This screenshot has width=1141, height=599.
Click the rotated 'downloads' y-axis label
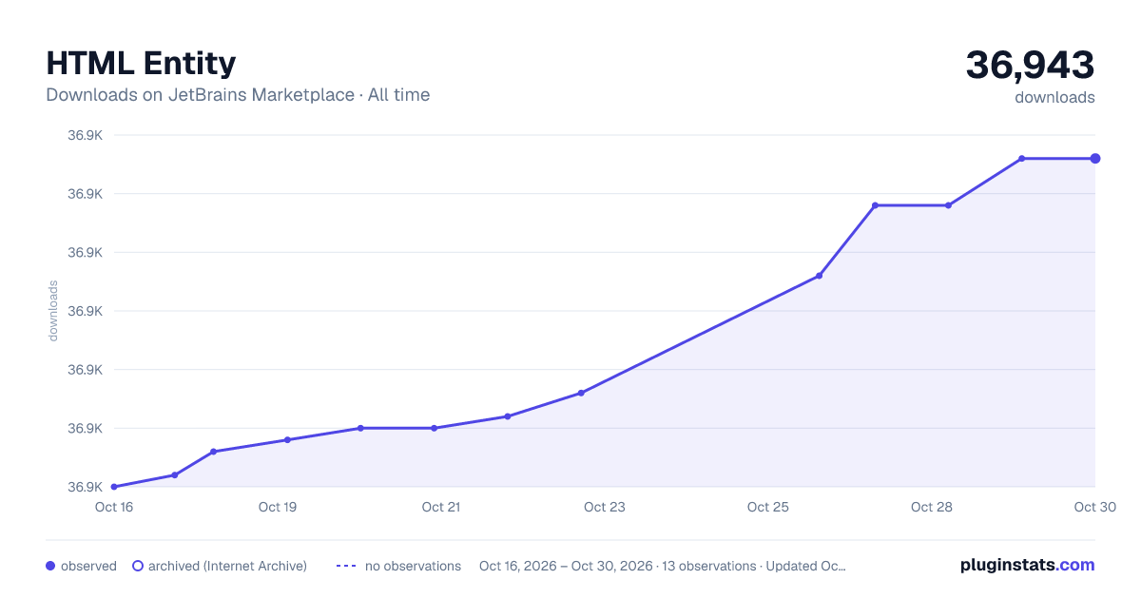click(x=53, y=311)
